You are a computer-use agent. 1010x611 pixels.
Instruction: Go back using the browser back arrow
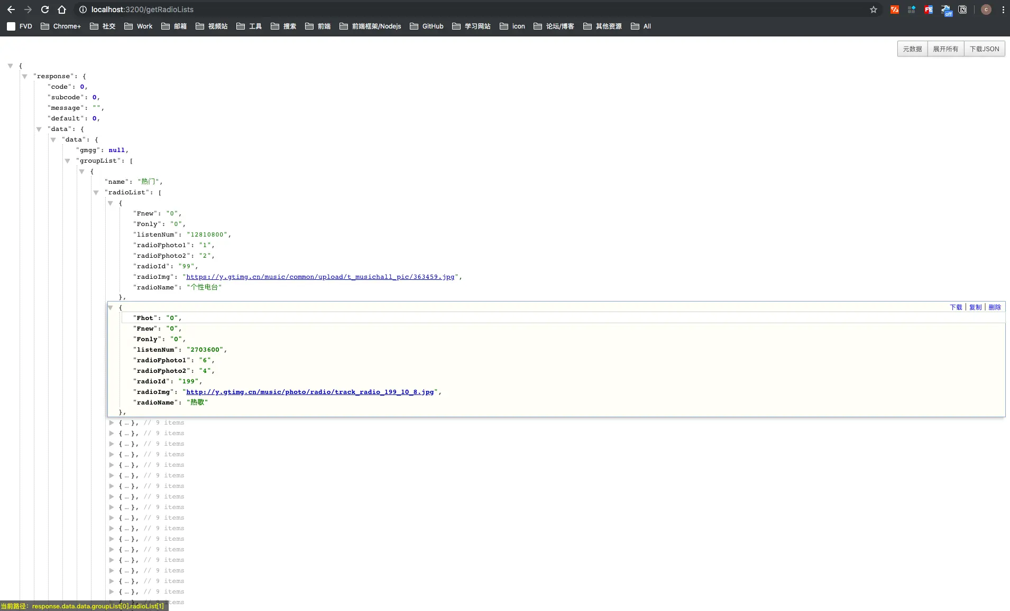(11, 10)
